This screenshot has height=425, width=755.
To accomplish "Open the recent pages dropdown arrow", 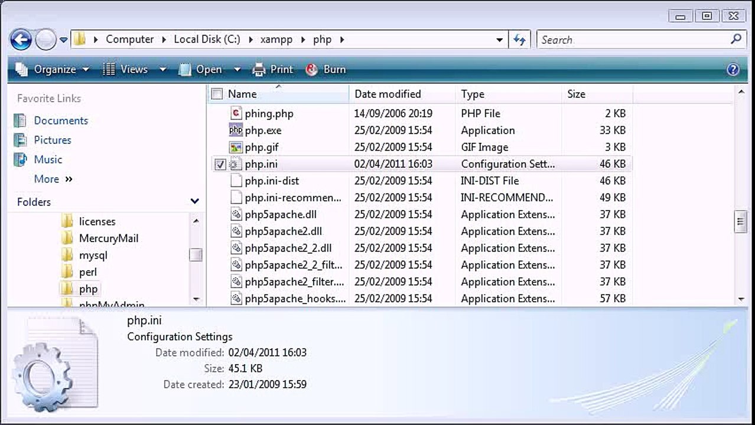I will click(64, 40).
